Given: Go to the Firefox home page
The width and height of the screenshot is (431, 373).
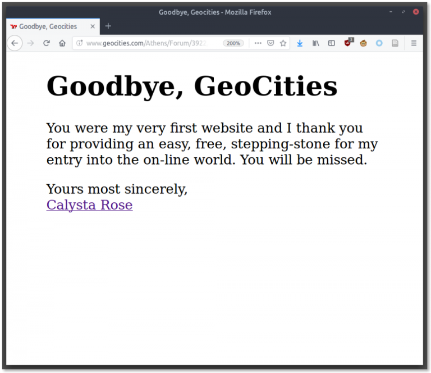Looking at the screenshot, I should 62,43.
